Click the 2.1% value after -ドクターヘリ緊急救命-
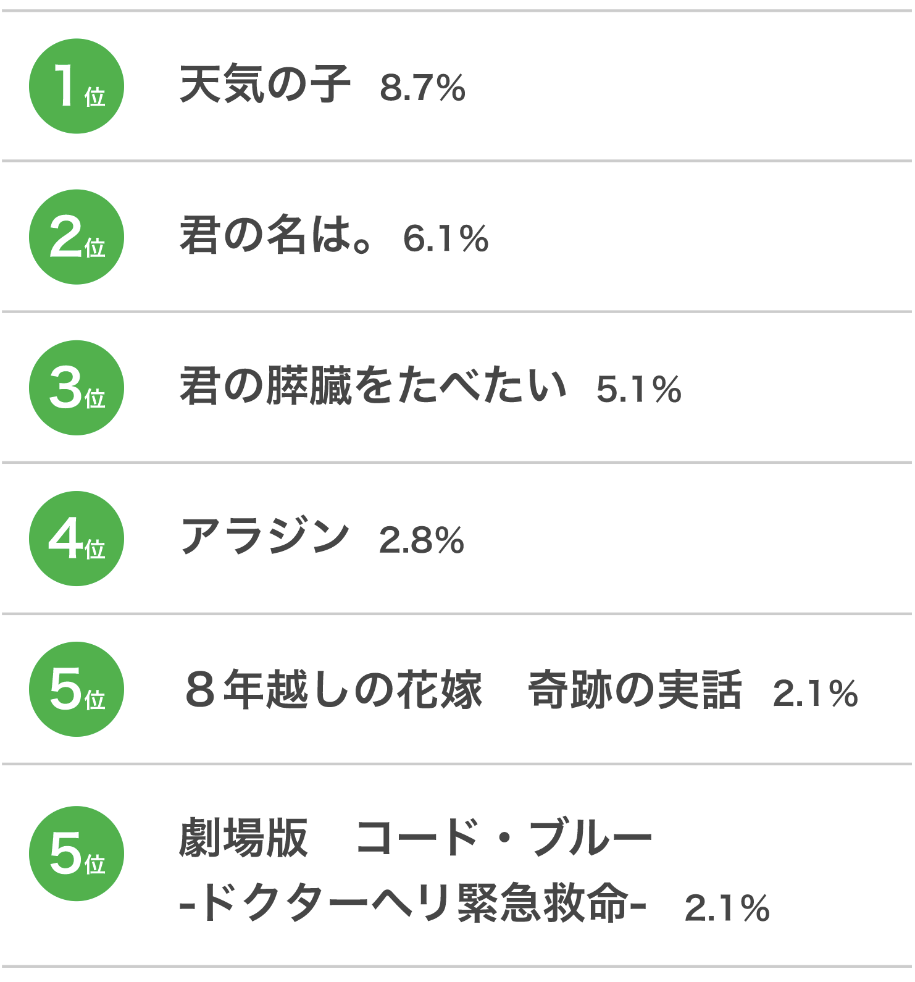Screen dimensions: 915x982 [x=727, y=908]
